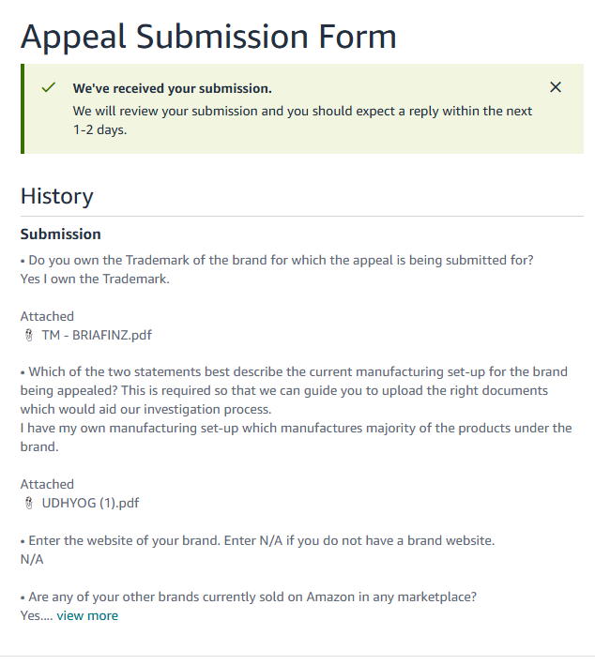Viewport: 595px width, 665px height.
Task: Click the green success checkmark icon
Action: pyautogui.click(x=49, y=87)
